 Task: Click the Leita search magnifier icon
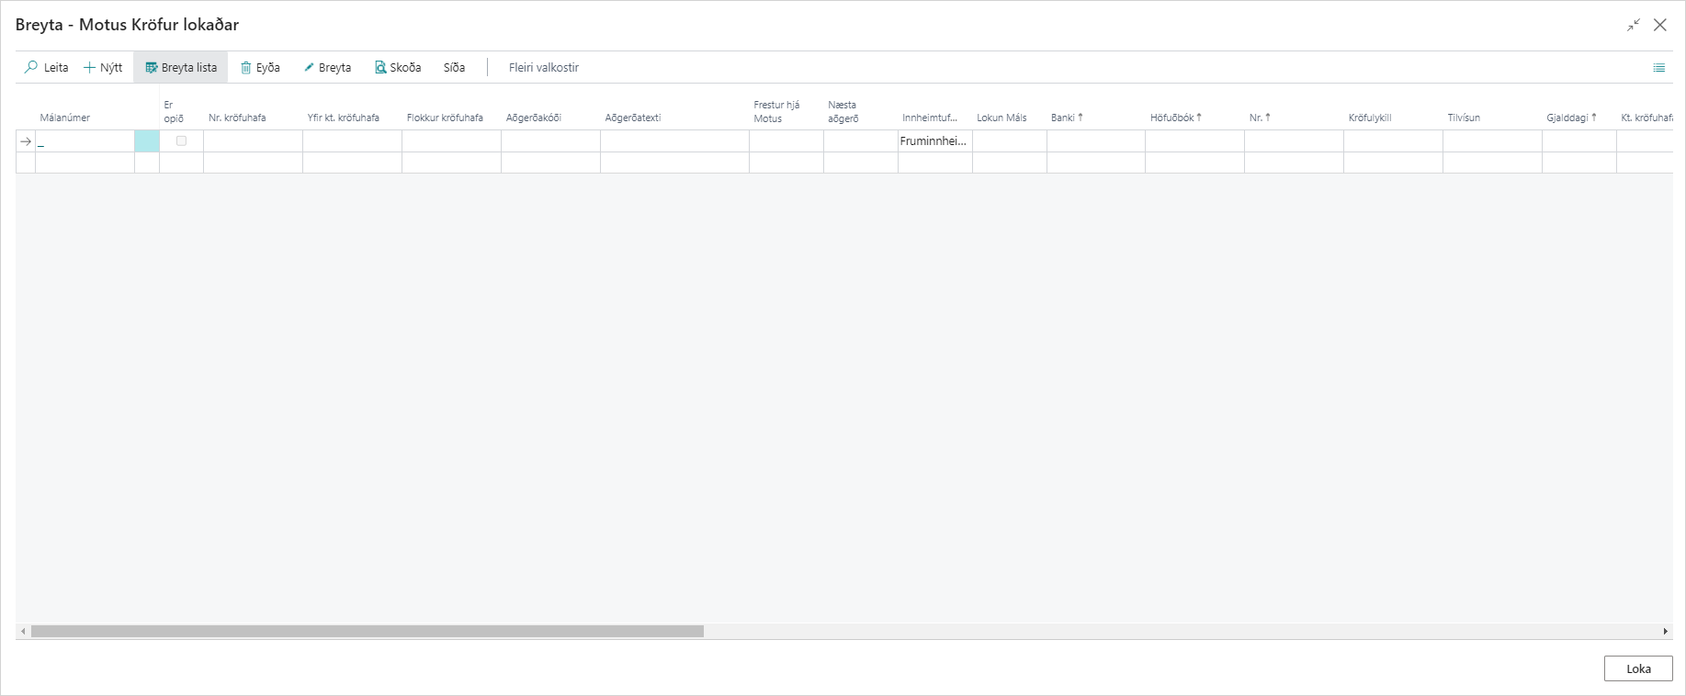click(31, 68)
